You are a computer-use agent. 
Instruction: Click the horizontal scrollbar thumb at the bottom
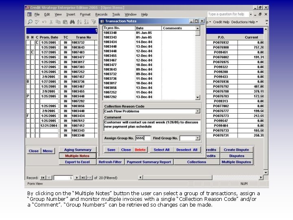177,177
